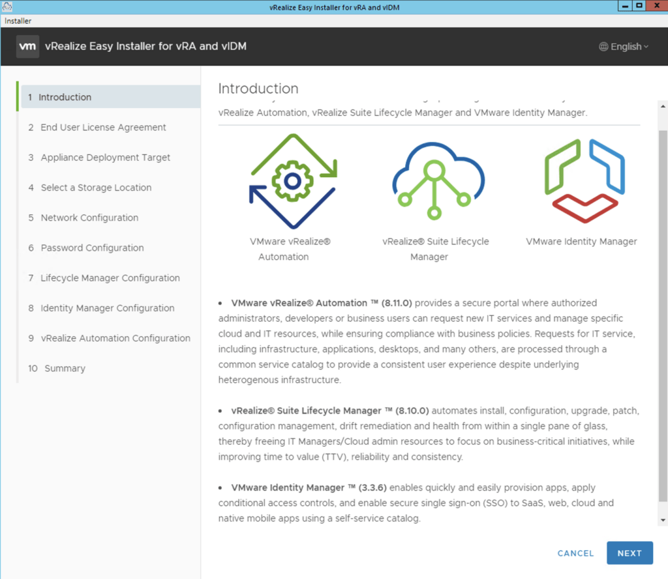The width and height of the screenshot is (668, 579).
Task: Click the Introduction page heading
Action: 258,89
